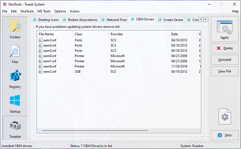Open the Options menu

(x=60, y=11)
